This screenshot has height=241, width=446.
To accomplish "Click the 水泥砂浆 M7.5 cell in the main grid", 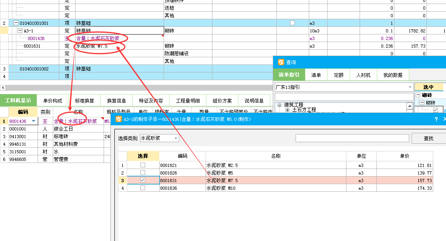I will [x=120, y=46].
